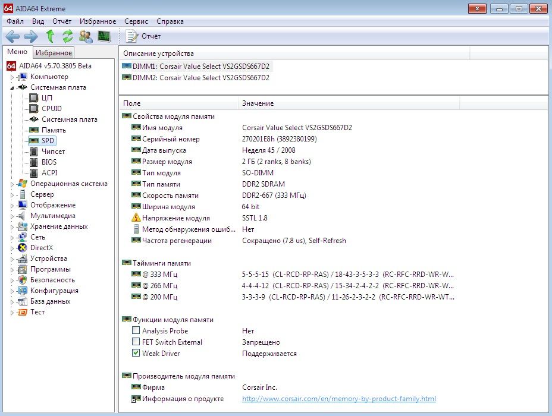Screen dimensions: 552x416
Task: Expand the Отображение tree node
Action: [x=12, y=206]
